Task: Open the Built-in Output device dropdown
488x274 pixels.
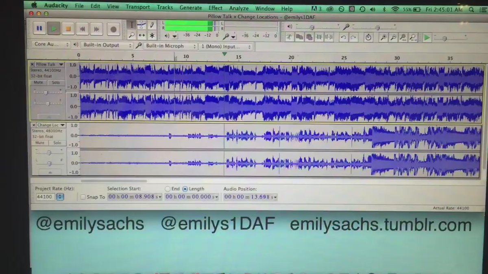Action: tap(107, 45)
